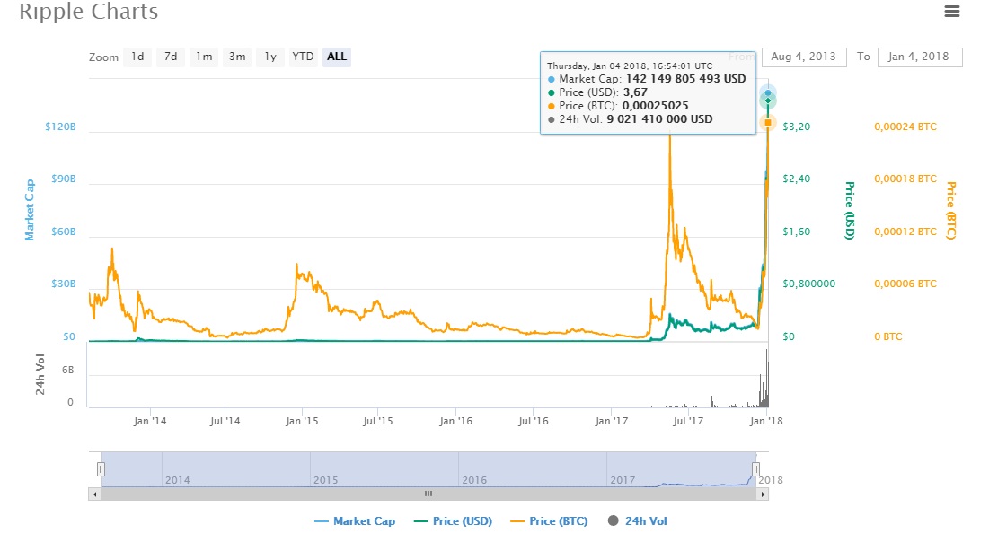Set zoom to 1m
989x533 pixels.
[x=204, y=57]
